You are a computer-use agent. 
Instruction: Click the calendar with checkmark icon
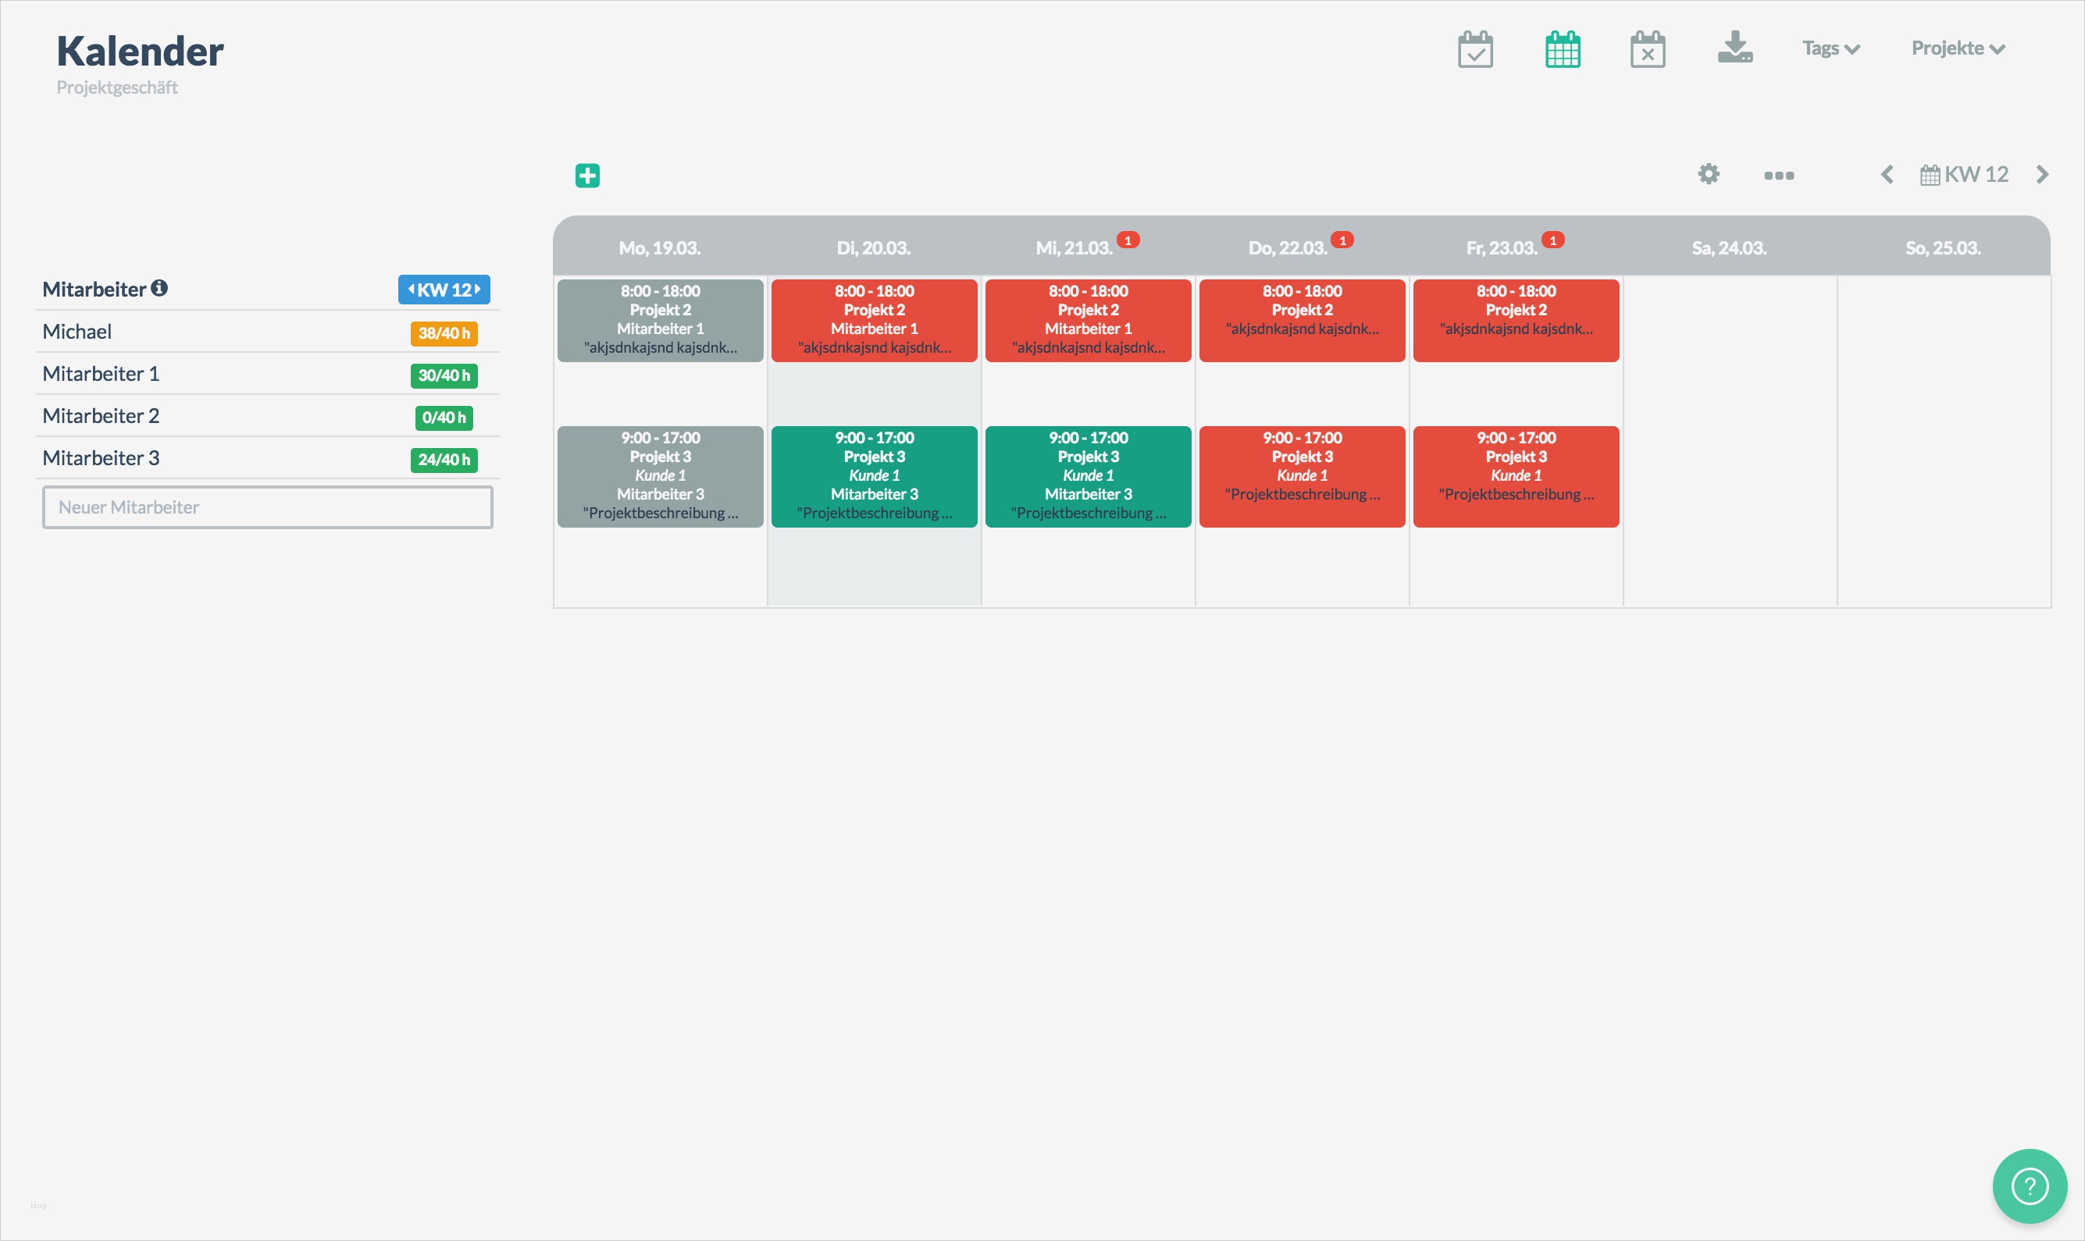1475,49
